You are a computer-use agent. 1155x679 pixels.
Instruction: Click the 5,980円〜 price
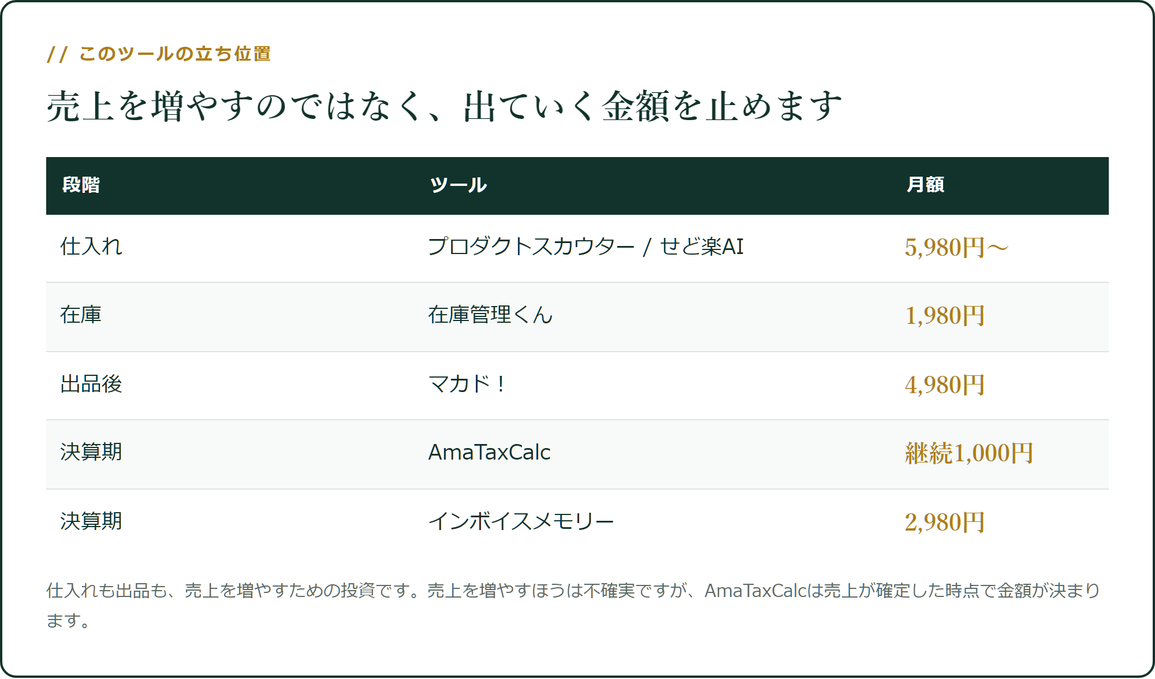tap(956, 248)
